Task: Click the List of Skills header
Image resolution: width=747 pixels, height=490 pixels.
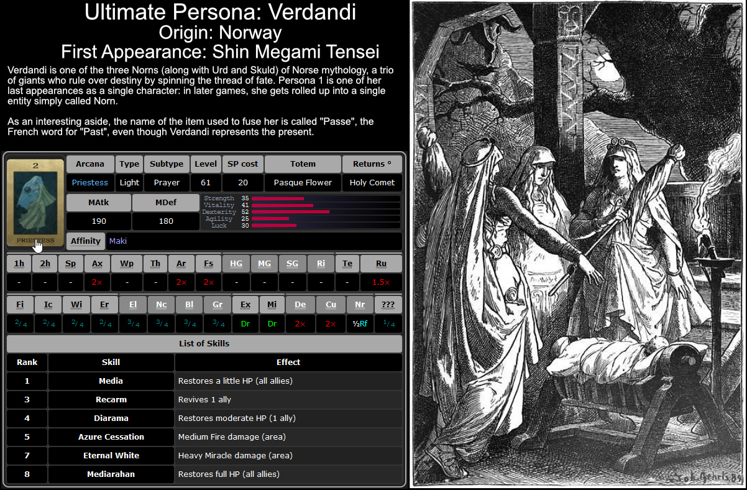Action: point(204,344)
